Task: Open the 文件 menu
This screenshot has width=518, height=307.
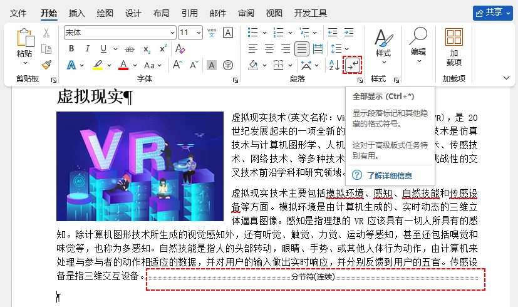Action: [18, 13]
